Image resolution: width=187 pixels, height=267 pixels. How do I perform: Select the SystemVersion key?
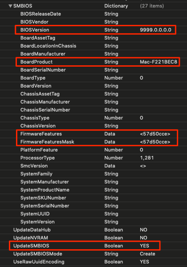pos(37,222)
